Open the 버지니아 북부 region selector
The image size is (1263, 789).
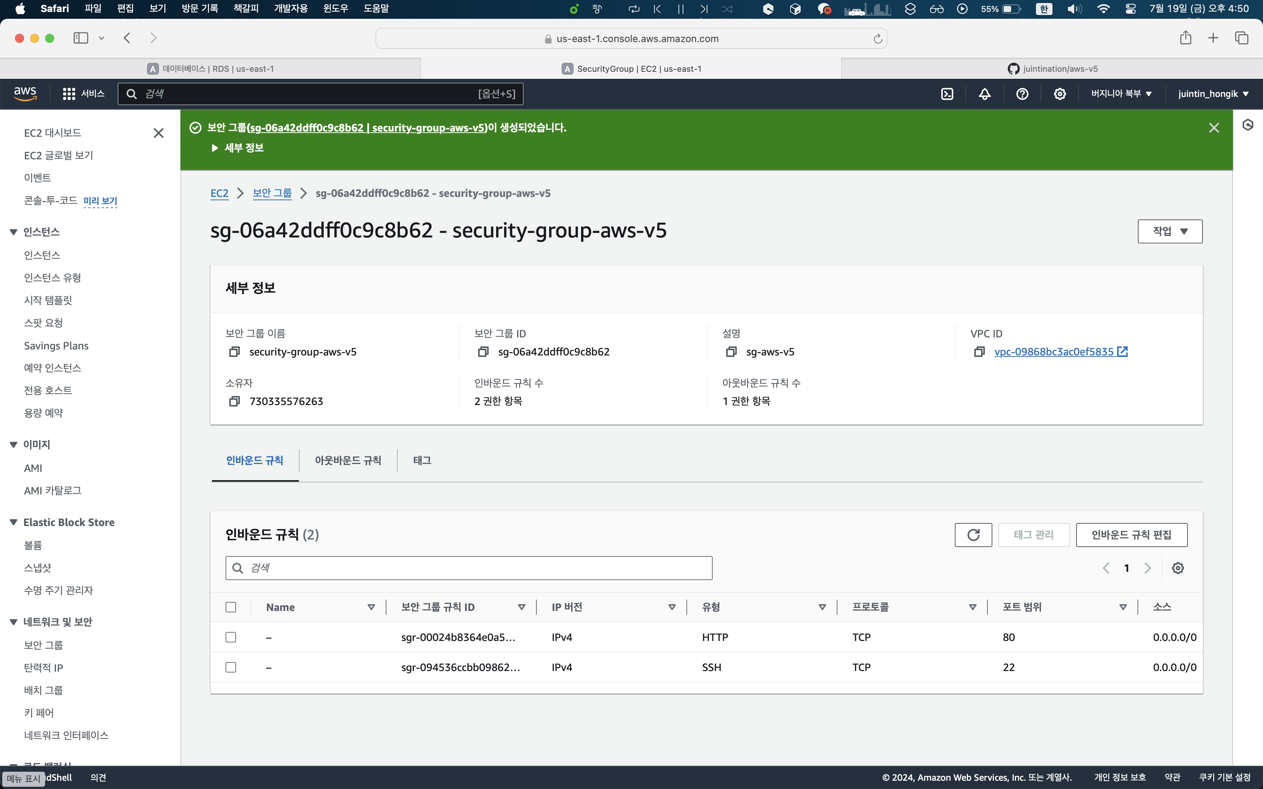pyautogui.click(x=1121, y=94)
